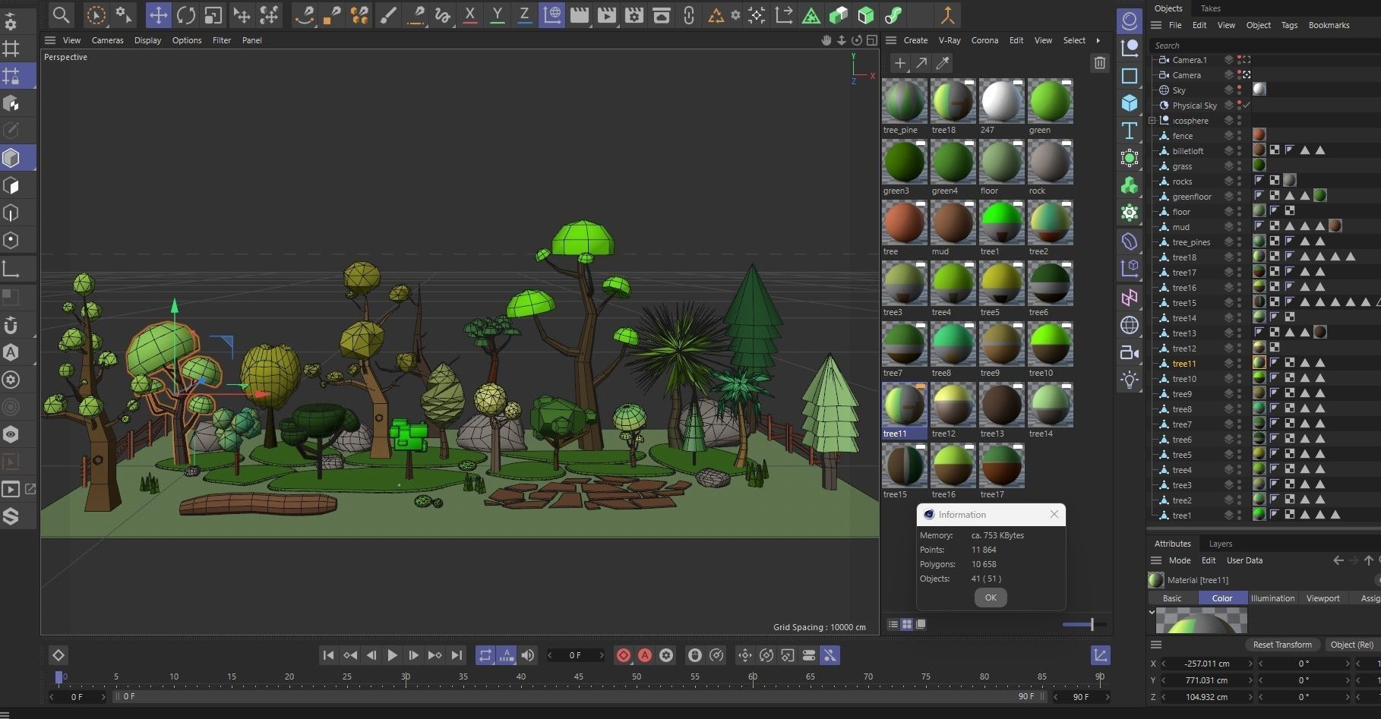The width and height of the screenshot is (1381, 719).
Task: Switch material manager to list view
Action: click(x=893, y=624)
